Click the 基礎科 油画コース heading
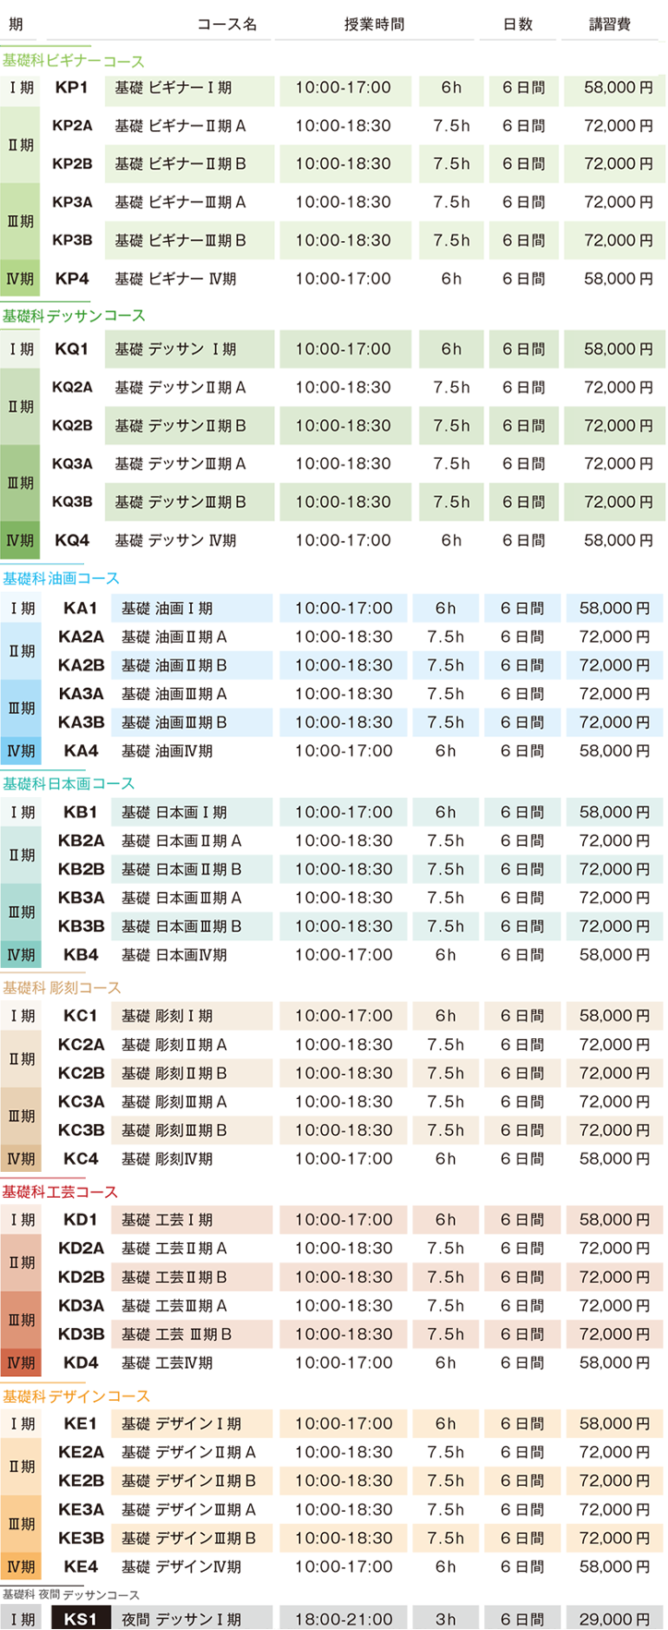The height and width of the screenshot is (1630, 668). pos(61,578)
